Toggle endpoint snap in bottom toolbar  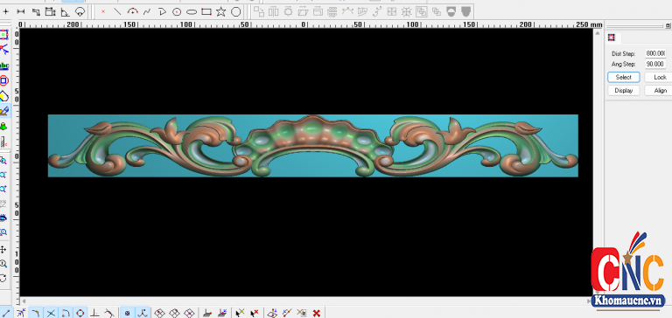click(6, 313)
